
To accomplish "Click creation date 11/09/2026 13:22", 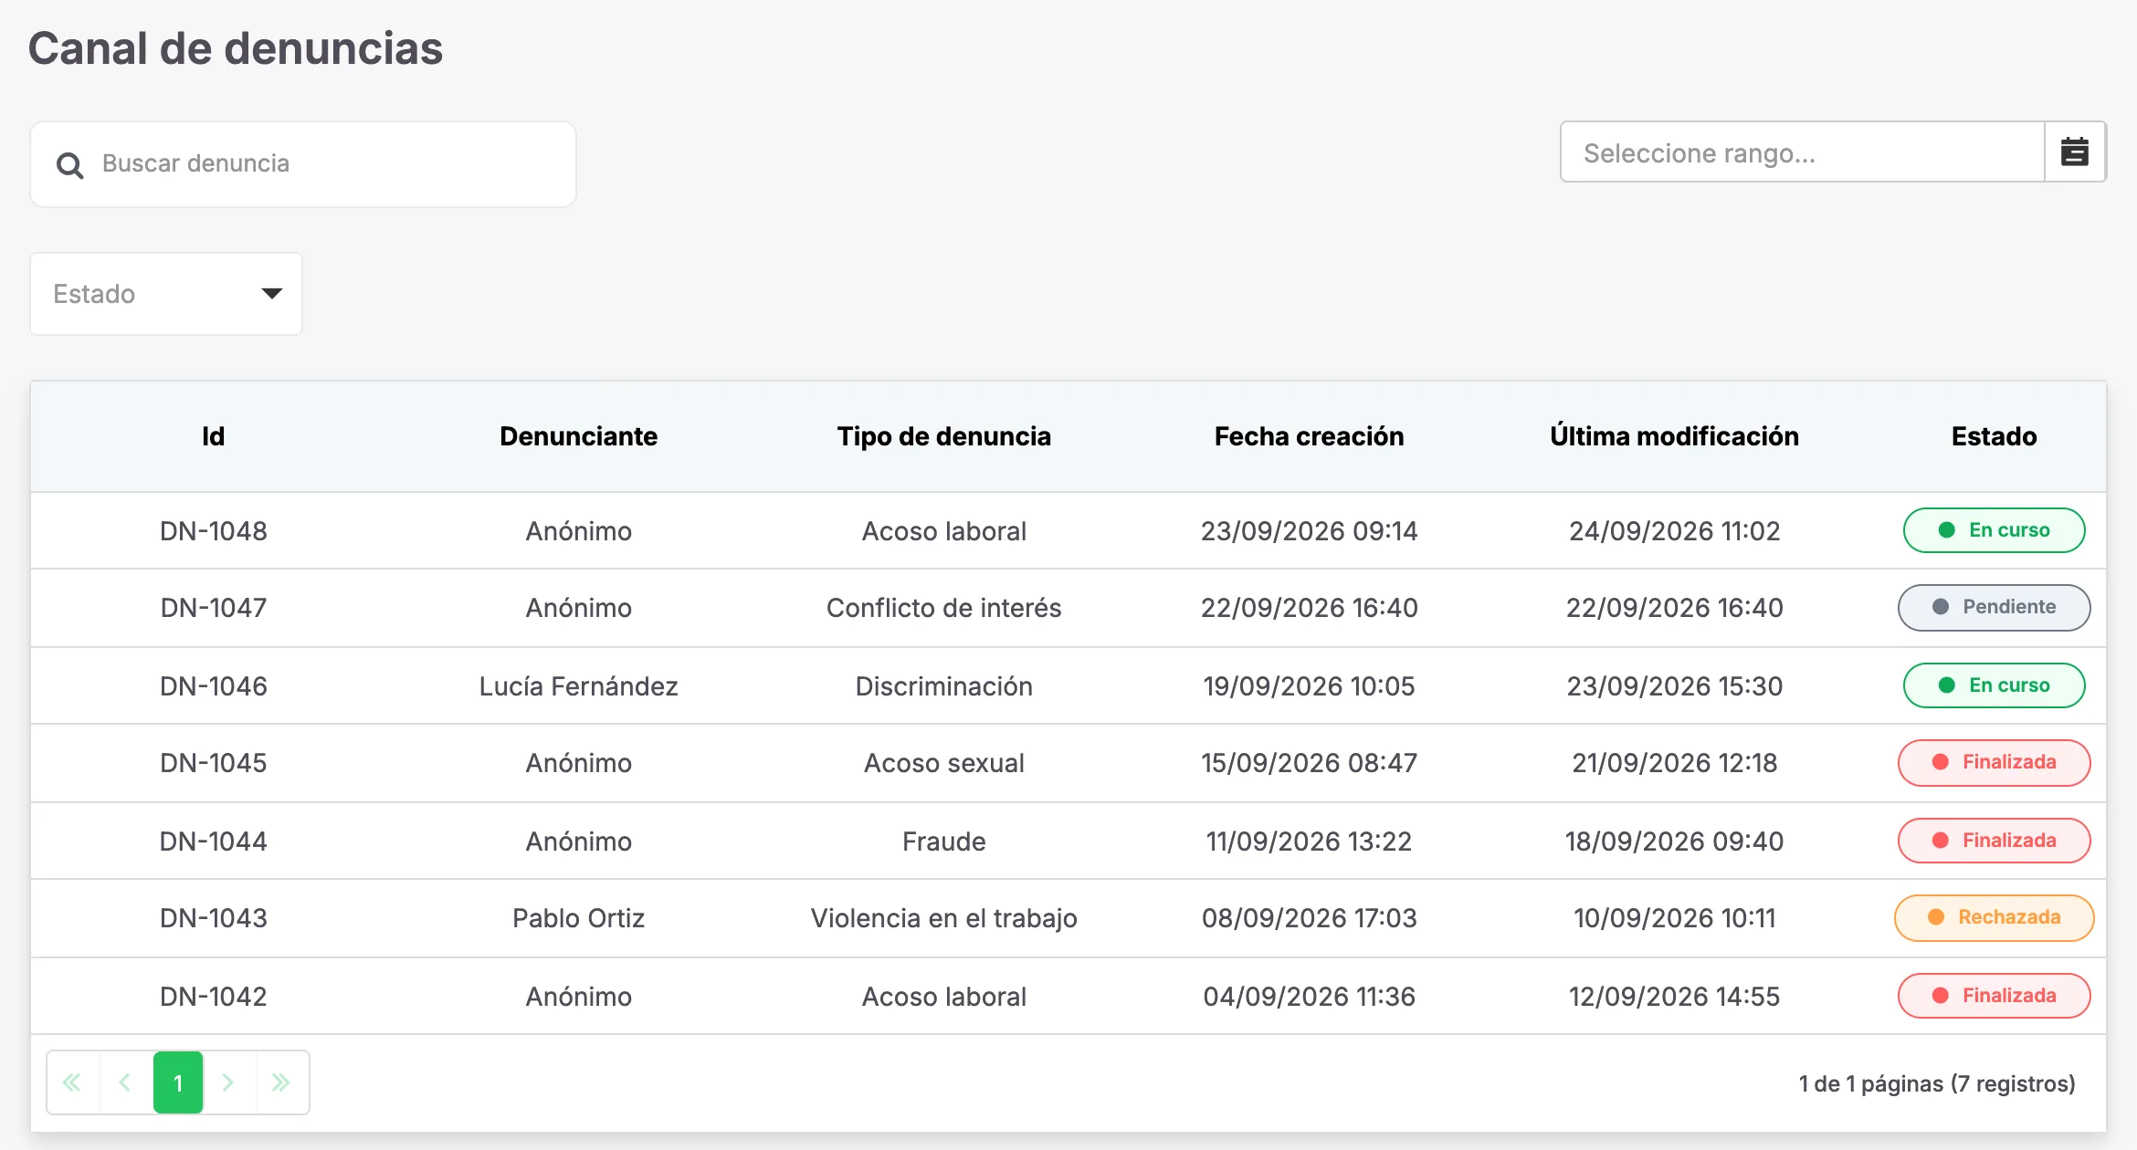I will click(x=1310, y=842).
